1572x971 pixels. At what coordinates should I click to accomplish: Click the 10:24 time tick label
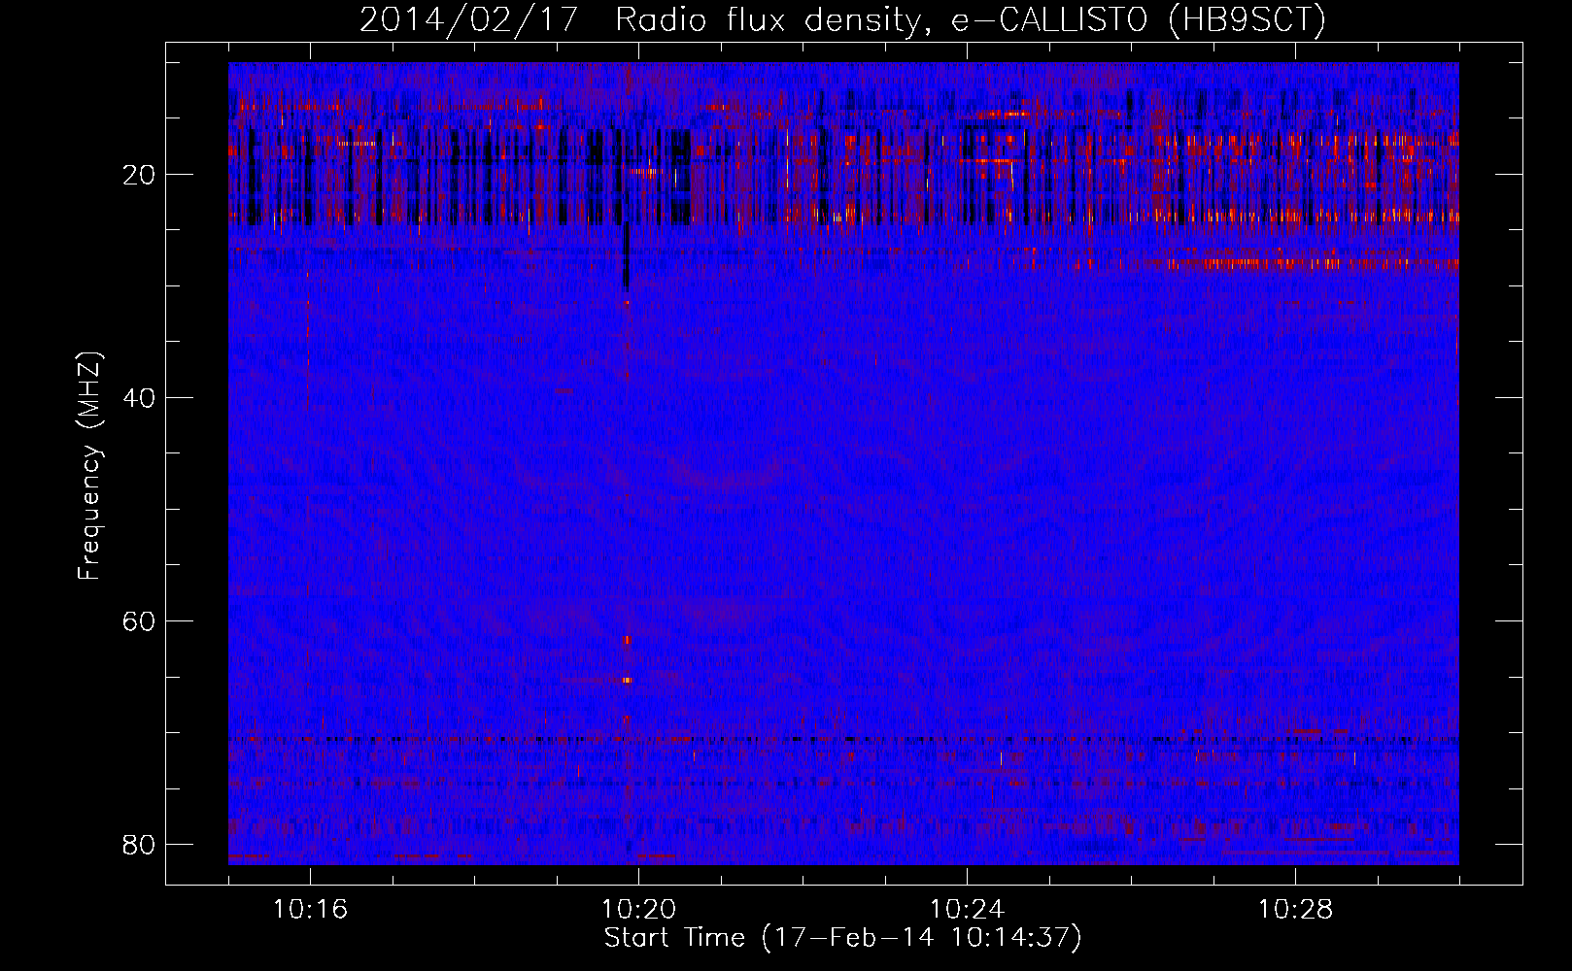click(967, 910)
